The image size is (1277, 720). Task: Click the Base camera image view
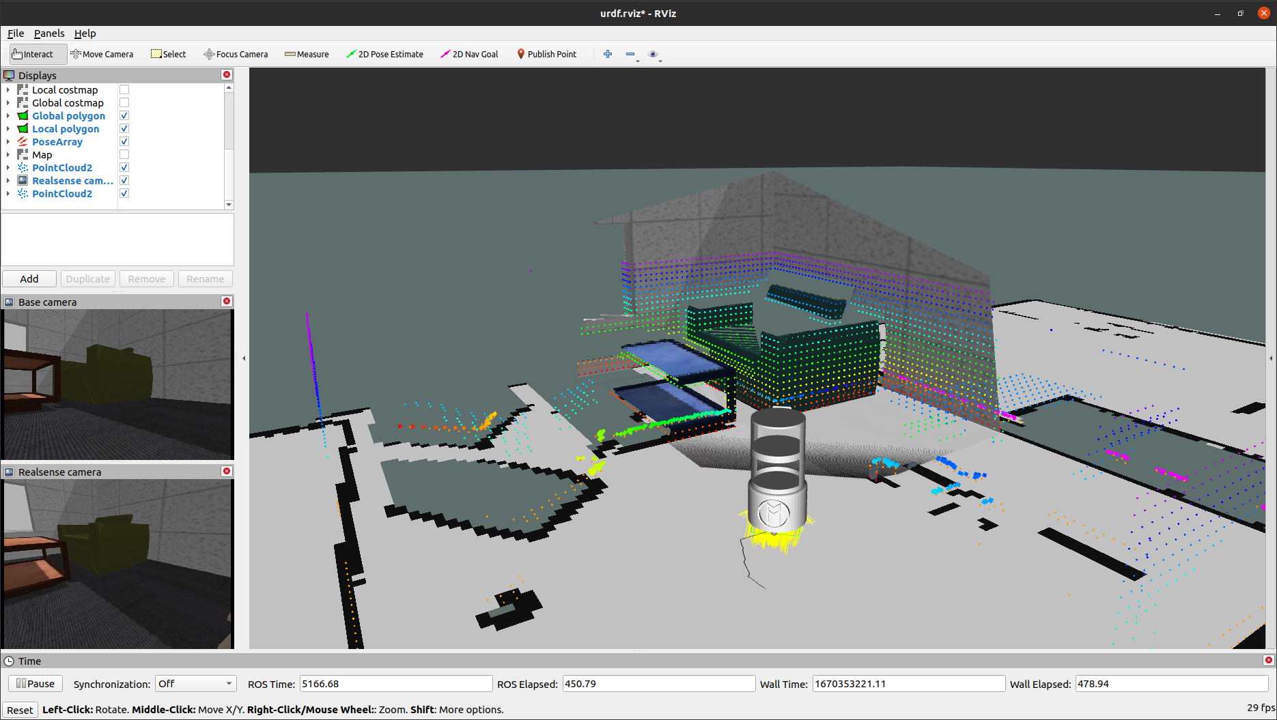click(117, 384)
